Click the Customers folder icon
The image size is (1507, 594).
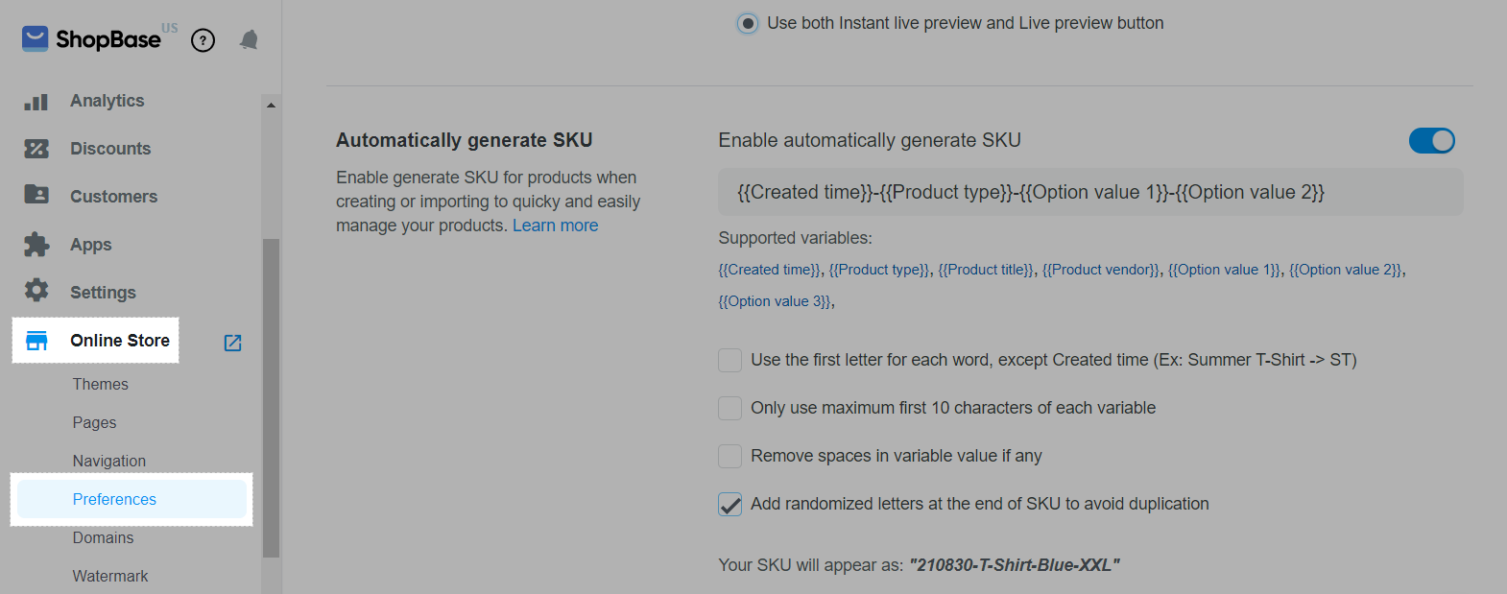36,195
